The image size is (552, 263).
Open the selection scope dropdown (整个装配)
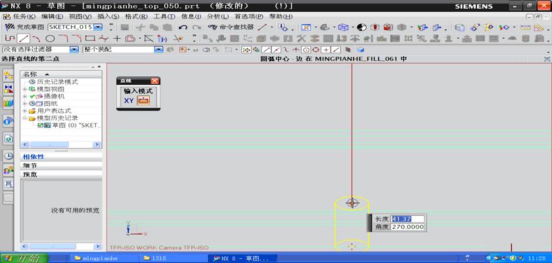coord(159,50)
